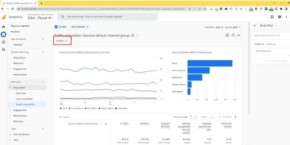The width and height of the screenshot is (290, 145).
Task: Click the Add comparison button
Action: 80,27
